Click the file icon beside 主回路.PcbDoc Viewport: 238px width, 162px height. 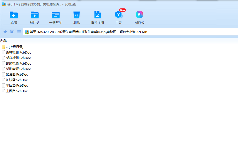click(3, 85)
